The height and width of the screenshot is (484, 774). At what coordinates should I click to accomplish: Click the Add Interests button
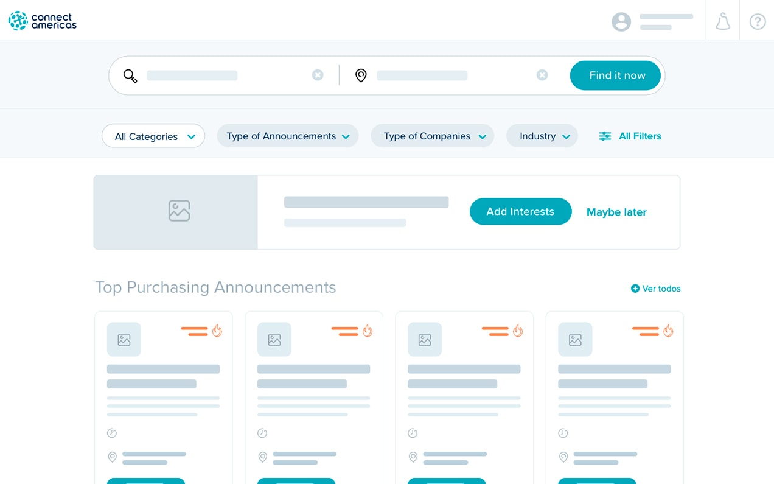[520, 212]
